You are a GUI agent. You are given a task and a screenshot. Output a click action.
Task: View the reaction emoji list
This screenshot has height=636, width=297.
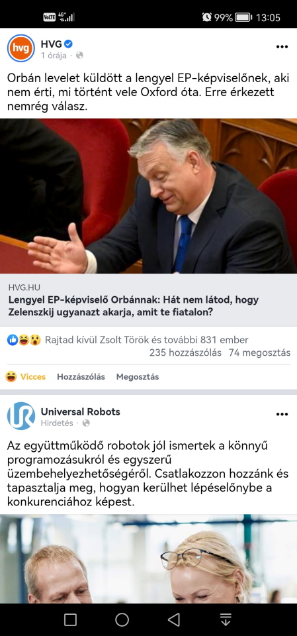(24, 340)
